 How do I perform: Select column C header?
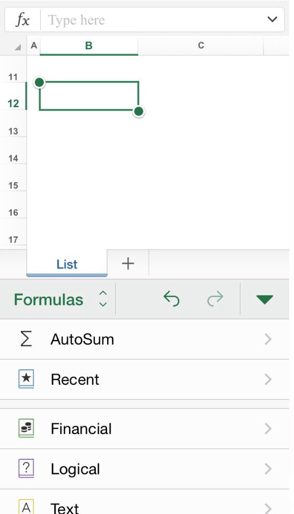201,46
